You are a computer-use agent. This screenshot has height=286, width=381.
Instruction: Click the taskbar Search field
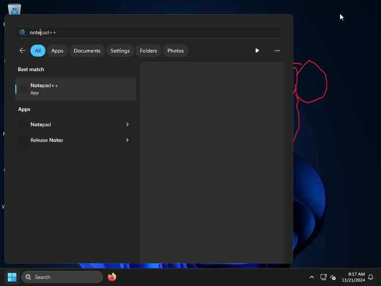[62, 277]
